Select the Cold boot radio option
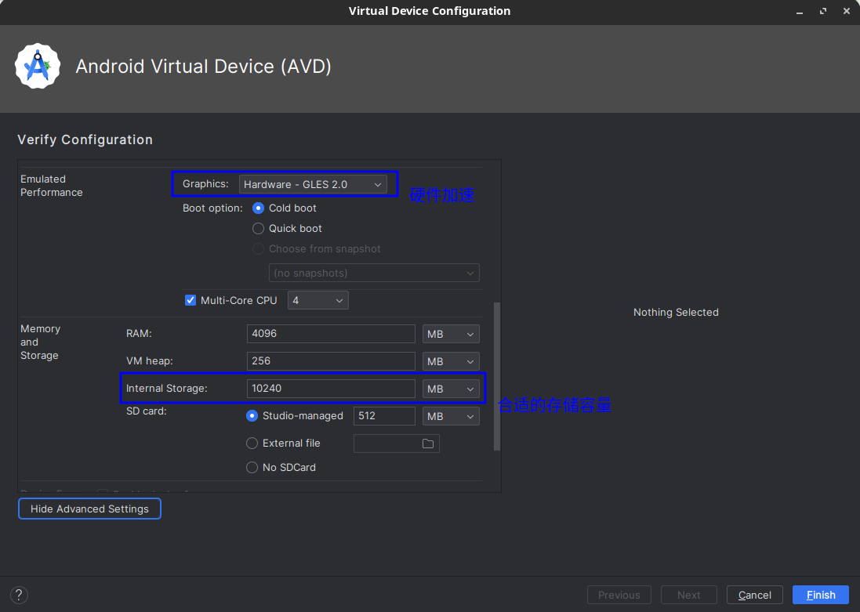 pos(259,208)
